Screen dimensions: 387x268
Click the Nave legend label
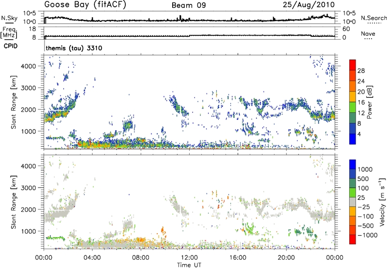tap(368, 34)
